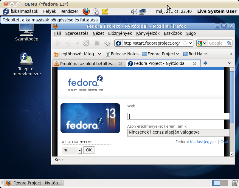Launch Firefox from the top panel

(86, 11)
